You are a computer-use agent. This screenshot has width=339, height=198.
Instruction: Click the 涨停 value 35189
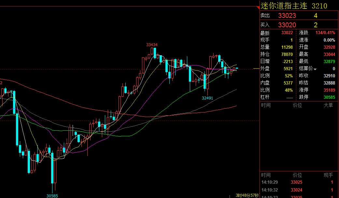point(329,90)
